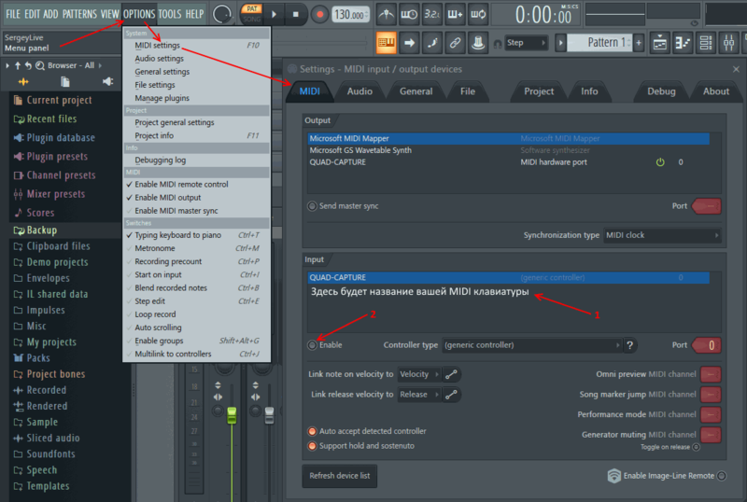Click the play button in transport
Viewport: 747px width, 502px height.
click(274, 14)
